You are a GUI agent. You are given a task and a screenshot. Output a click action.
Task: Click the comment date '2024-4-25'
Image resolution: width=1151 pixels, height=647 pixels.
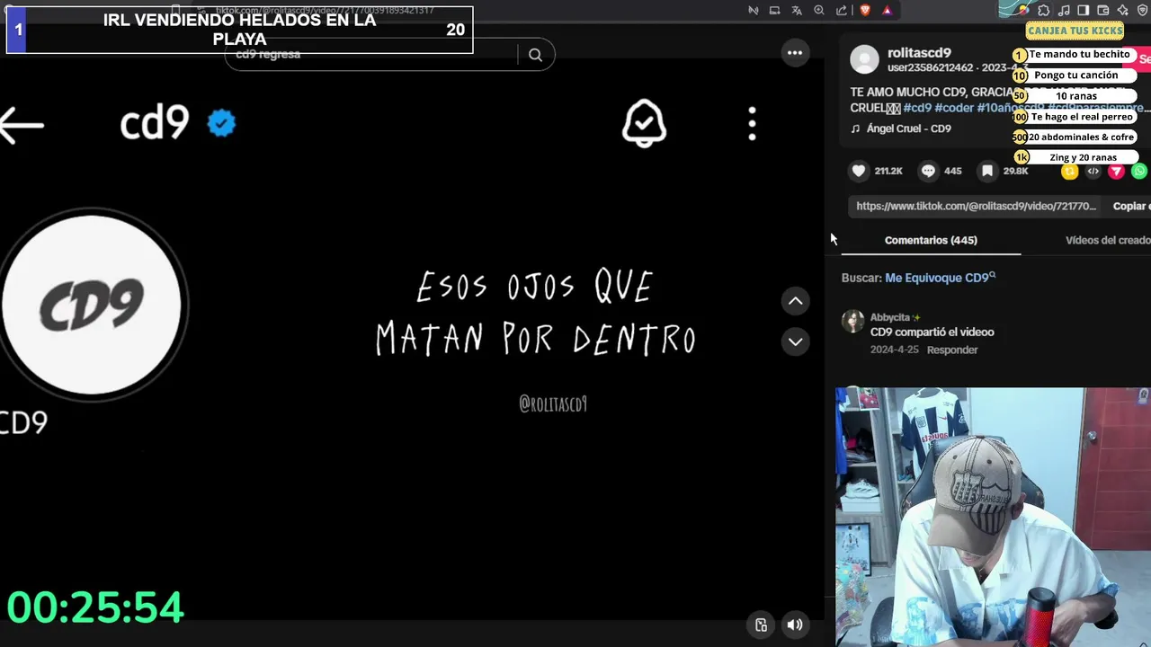click(x=894, y=350)
